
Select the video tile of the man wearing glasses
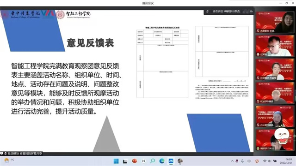[x=275, y=46]
